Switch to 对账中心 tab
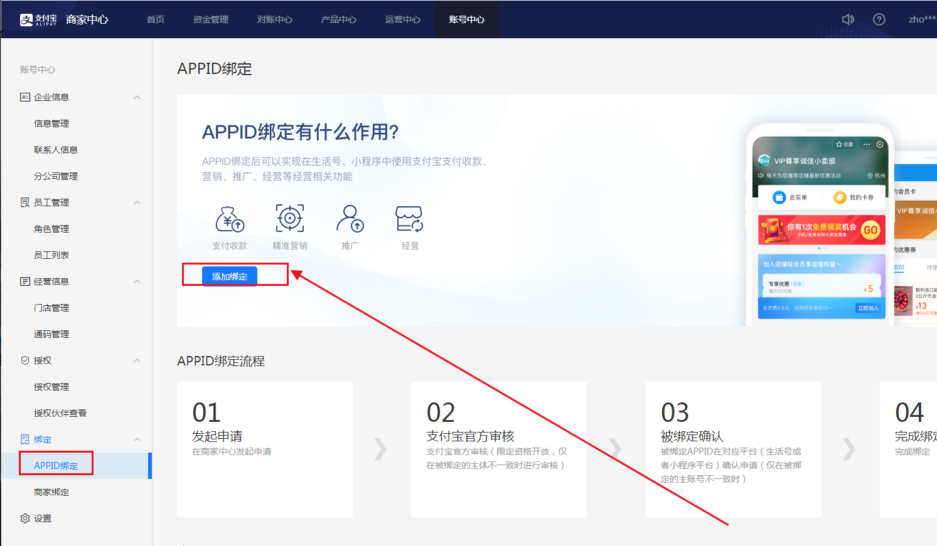This screenshot has width=937, height=546. click(x=275, y=19)
